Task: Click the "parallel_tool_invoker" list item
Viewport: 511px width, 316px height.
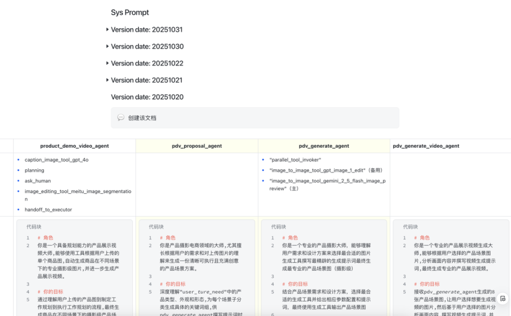Action: click(x=295, y=160)
